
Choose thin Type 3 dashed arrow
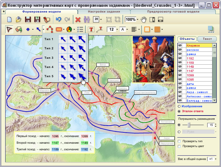63,58
